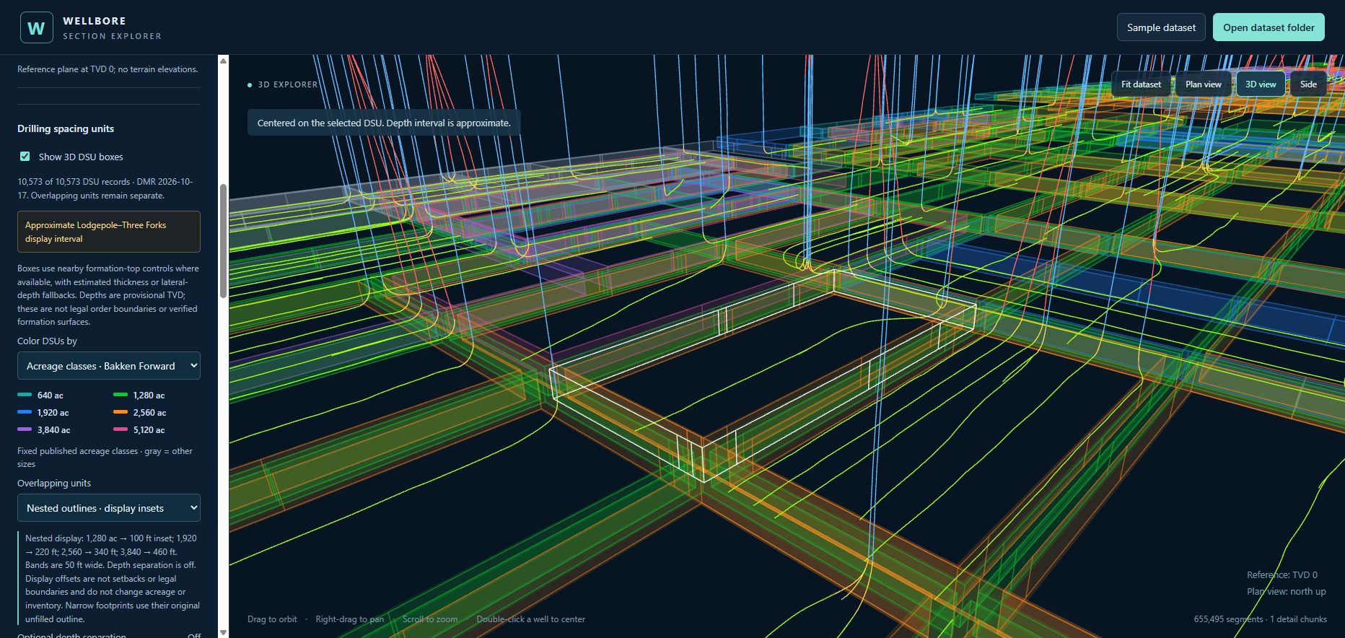Toggle the Show 3D DSU boxes checkbox
This screenshot has width=1345, height=638.
coord(25,157)
